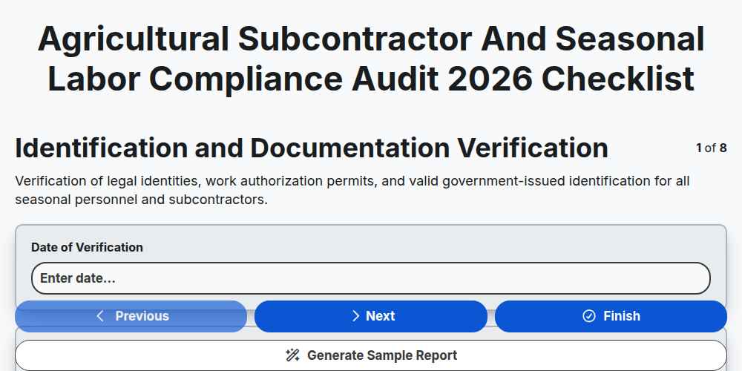Go back with the Previous button
The width and height of the screenshot is (742, 371).
[x=131, y=316]
